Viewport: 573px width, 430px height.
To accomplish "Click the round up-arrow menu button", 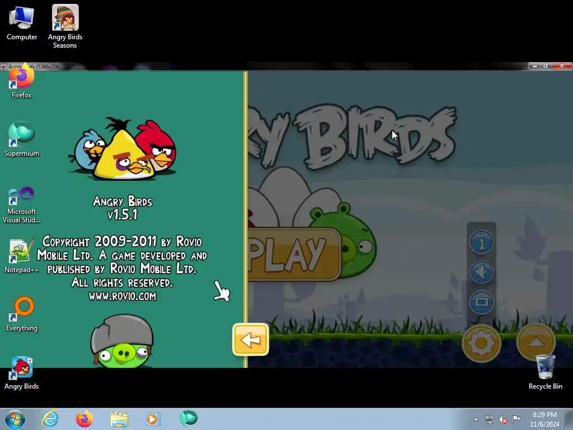I will pyautogui.click(x=536, y=342).
